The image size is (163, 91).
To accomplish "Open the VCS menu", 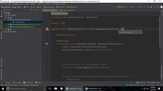I will [x=52, y=4].
